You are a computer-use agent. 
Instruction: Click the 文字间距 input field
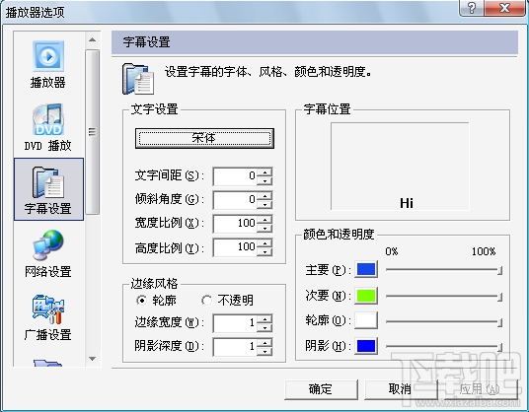(x=235, y=176)
